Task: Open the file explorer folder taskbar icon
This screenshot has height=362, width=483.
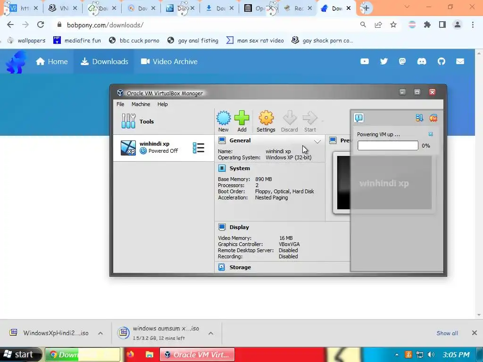Action: pyautogui.click(x=150, y=354)
